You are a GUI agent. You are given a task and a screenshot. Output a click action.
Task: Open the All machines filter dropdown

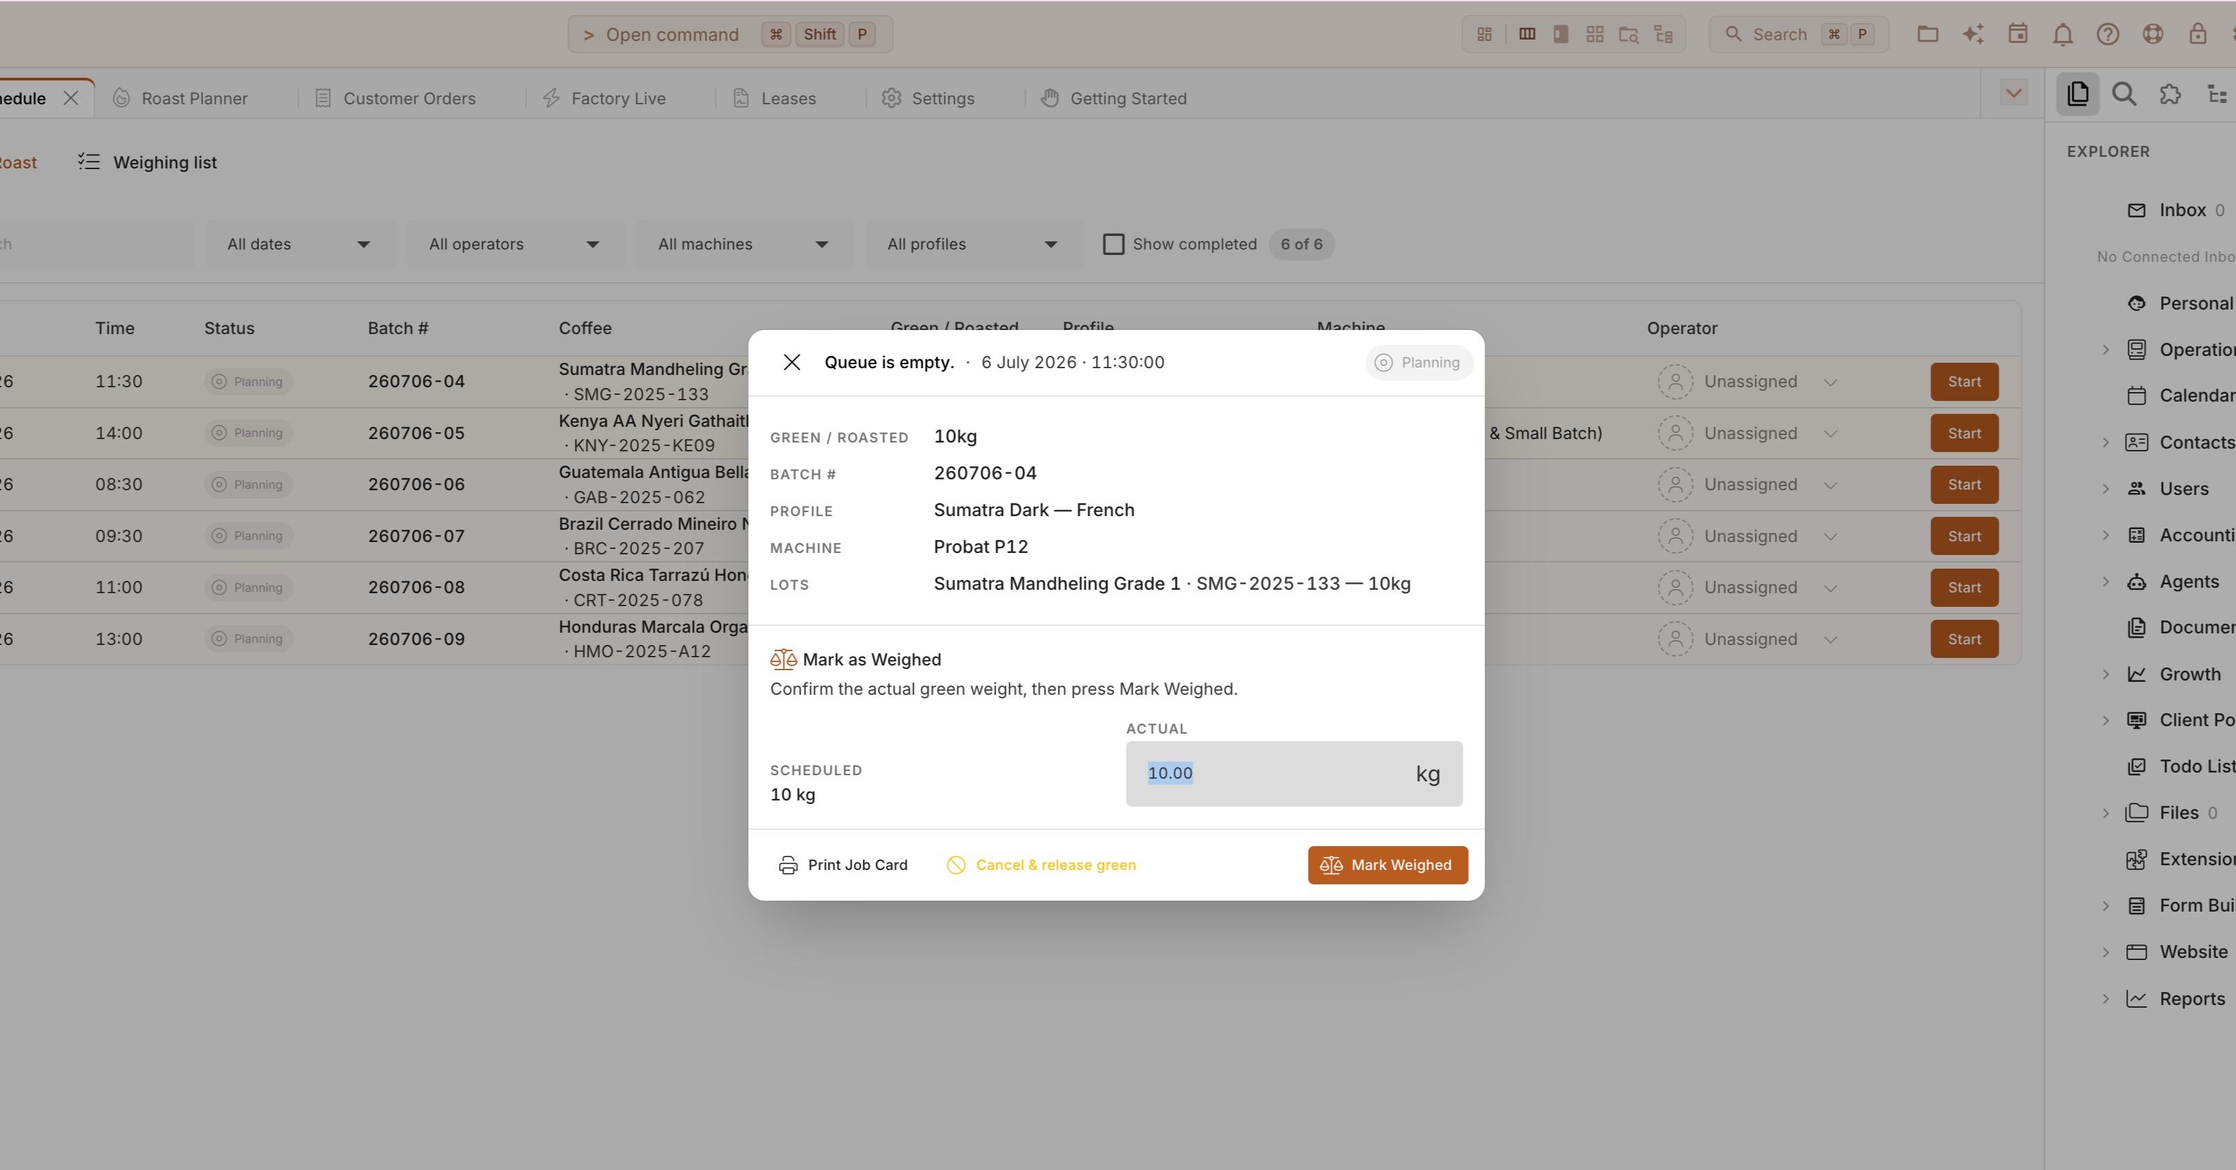(x=743, y=244)
